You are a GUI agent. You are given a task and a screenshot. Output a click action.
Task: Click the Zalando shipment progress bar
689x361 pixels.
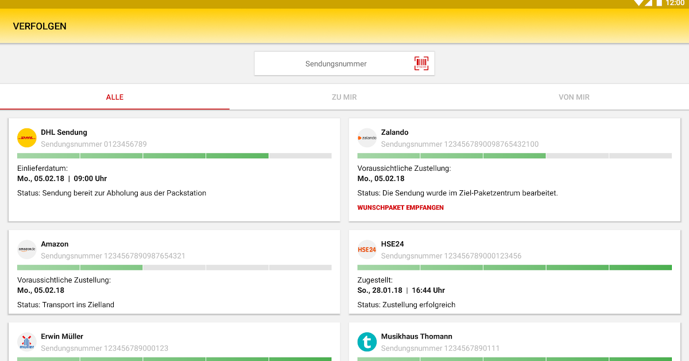coord(514,156)
